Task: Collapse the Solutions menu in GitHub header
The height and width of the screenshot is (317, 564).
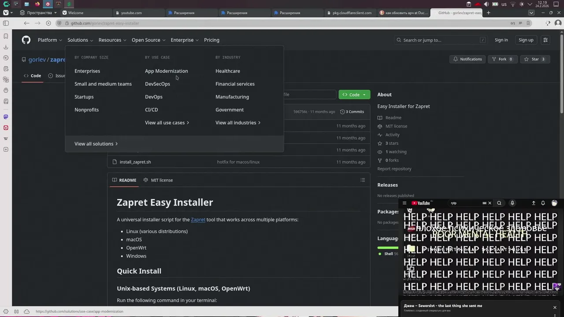Action: 80,40
